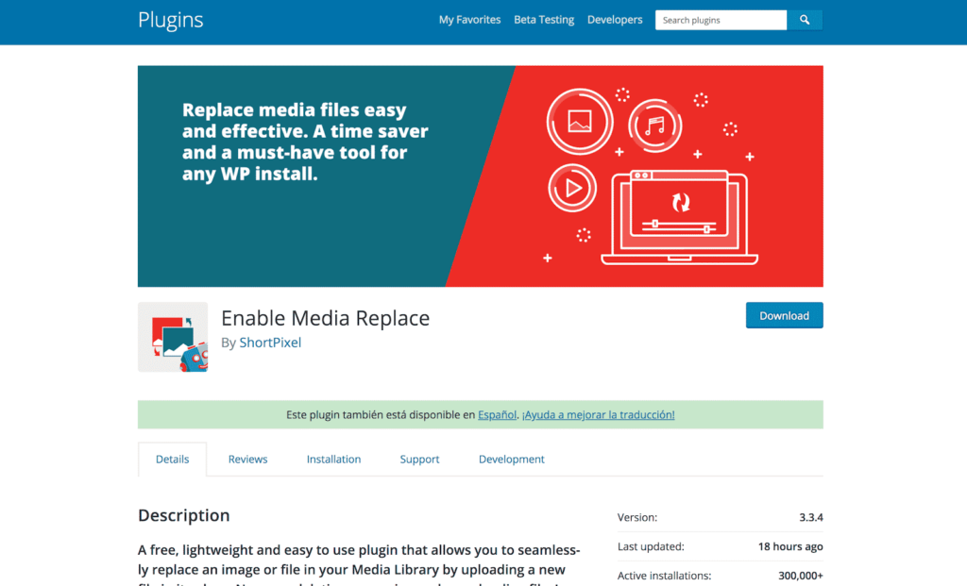Go to My Favorites
Screen dimensions: 967x586
pos(469,19)
